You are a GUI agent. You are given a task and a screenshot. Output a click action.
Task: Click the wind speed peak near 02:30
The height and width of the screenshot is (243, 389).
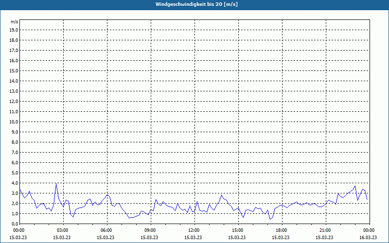(56, 183)
